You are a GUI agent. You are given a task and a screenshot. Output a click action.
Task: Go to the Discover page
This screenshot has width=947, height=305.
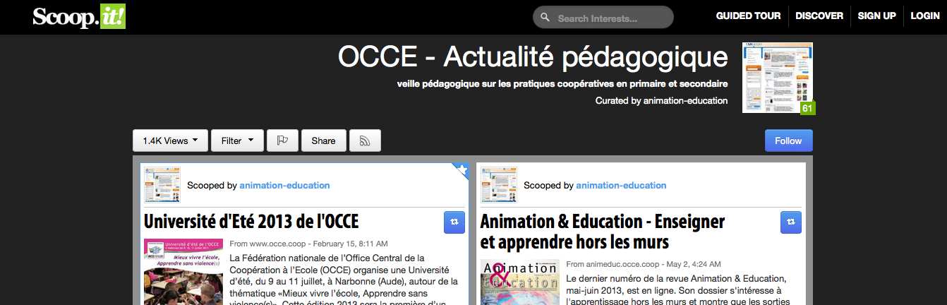(819, 16)
